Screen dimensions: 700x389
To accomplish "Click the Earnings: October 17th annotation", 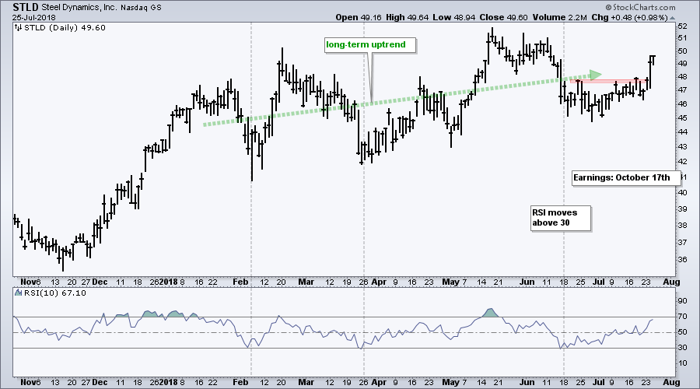I will tap(625, 177).
